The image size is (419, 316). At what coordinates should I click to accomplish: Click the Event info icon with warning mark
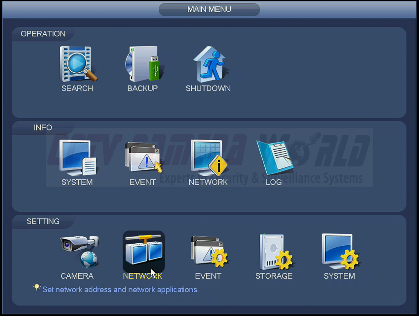click(143, 157)
